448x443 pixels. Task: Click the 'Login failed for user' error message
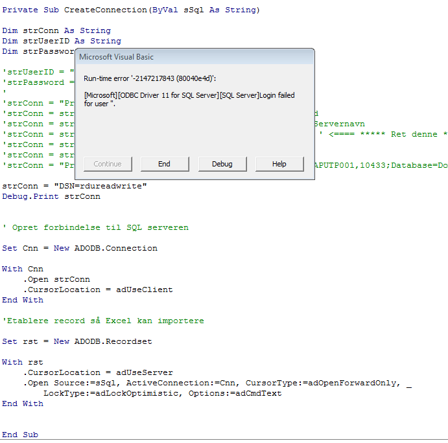point(189,99)
